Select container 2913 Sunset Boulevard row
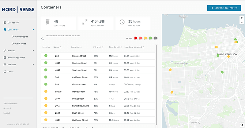The width and height of the screenshot is (245, 128). point(98,106)
